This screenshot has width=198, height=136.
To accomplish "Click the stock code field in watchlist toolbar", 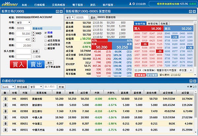I will point(50,87).
